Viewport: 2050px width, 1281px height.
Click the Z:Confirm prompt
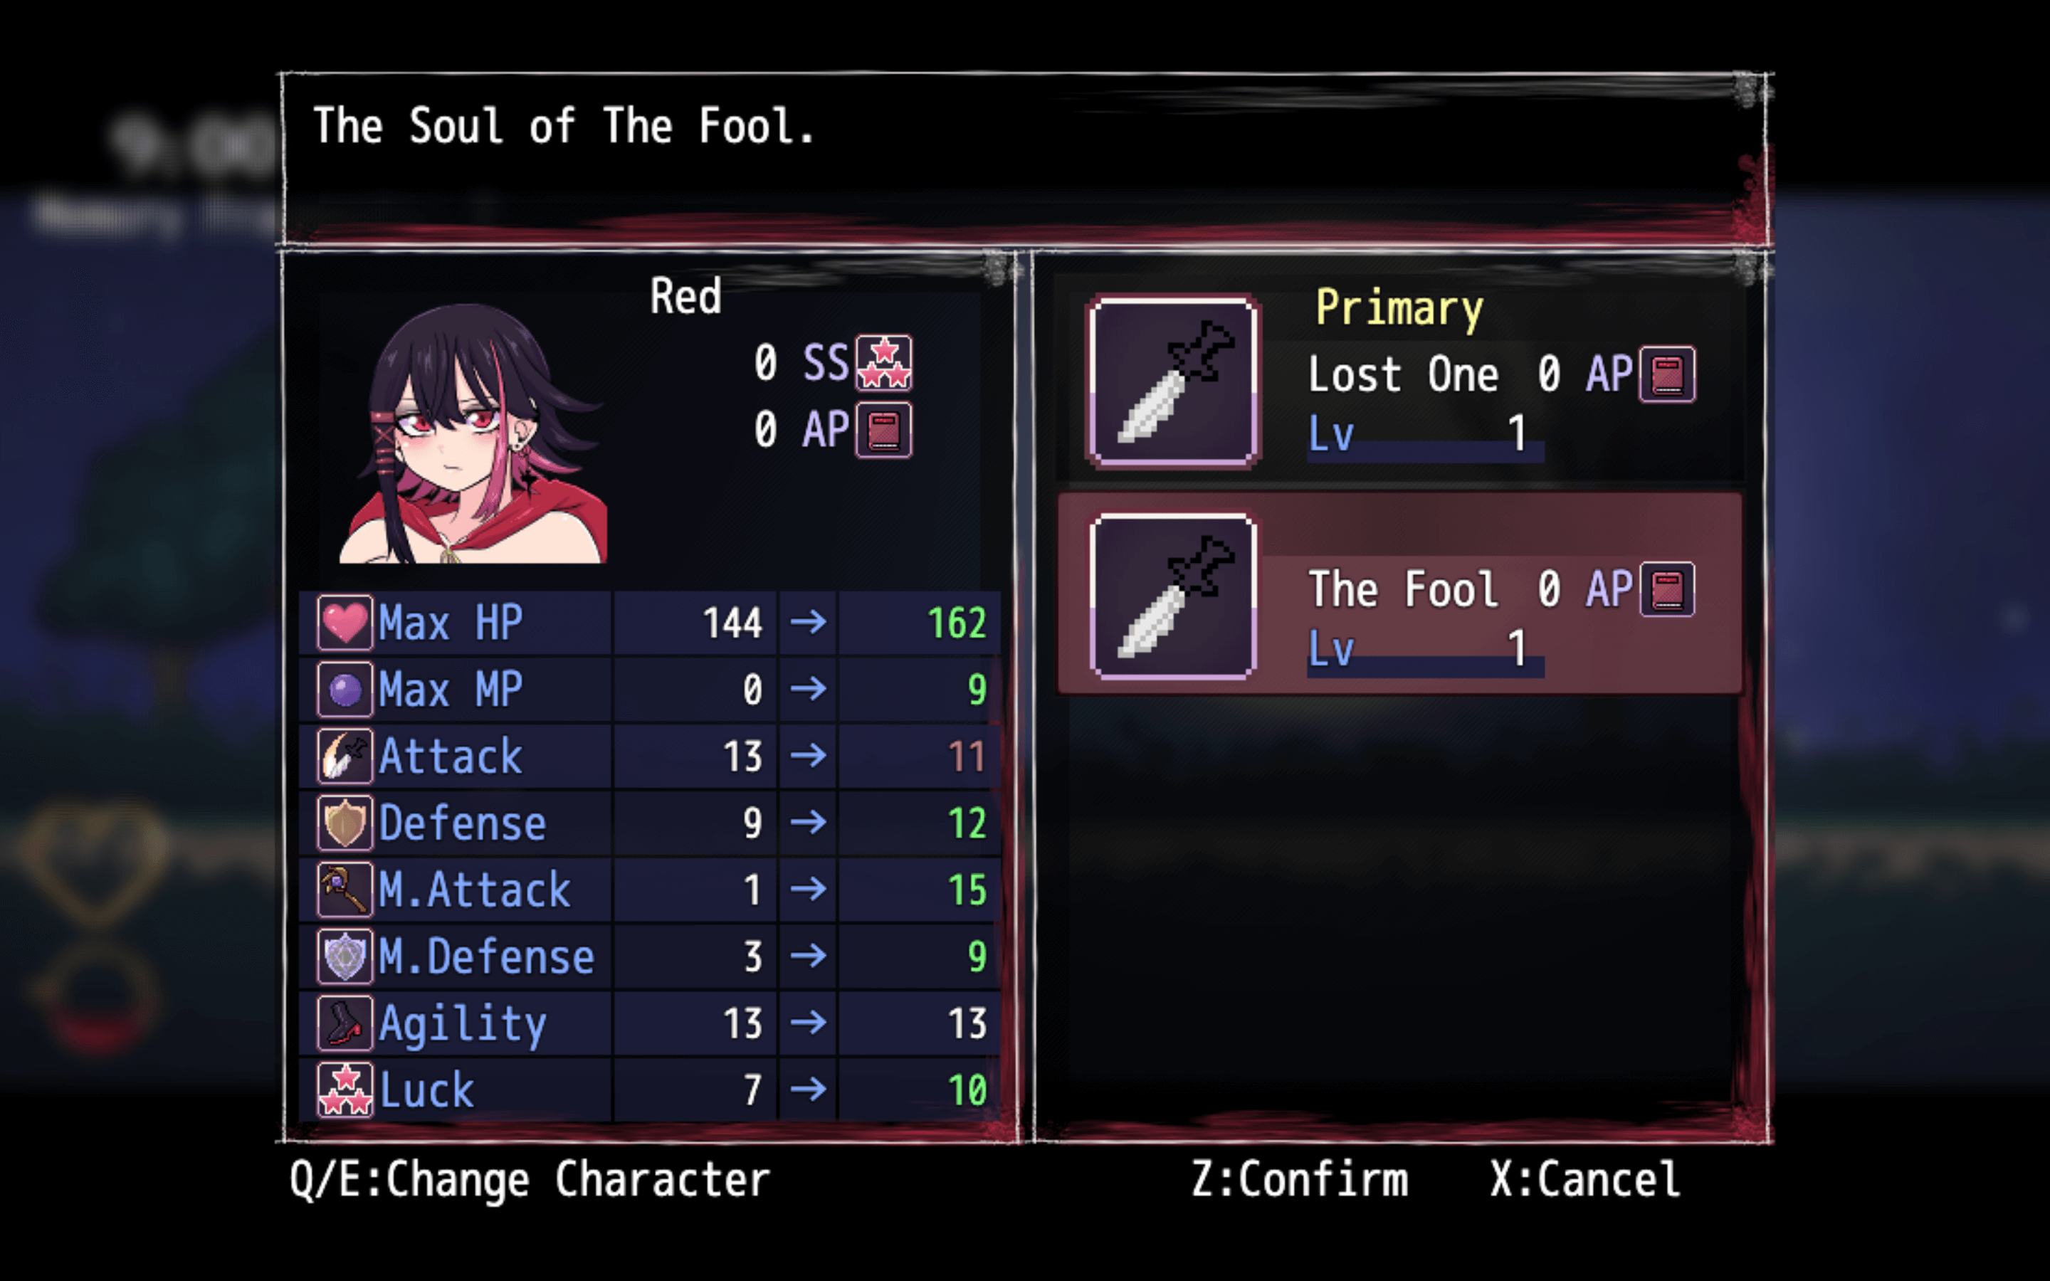coord(1300,1179)
